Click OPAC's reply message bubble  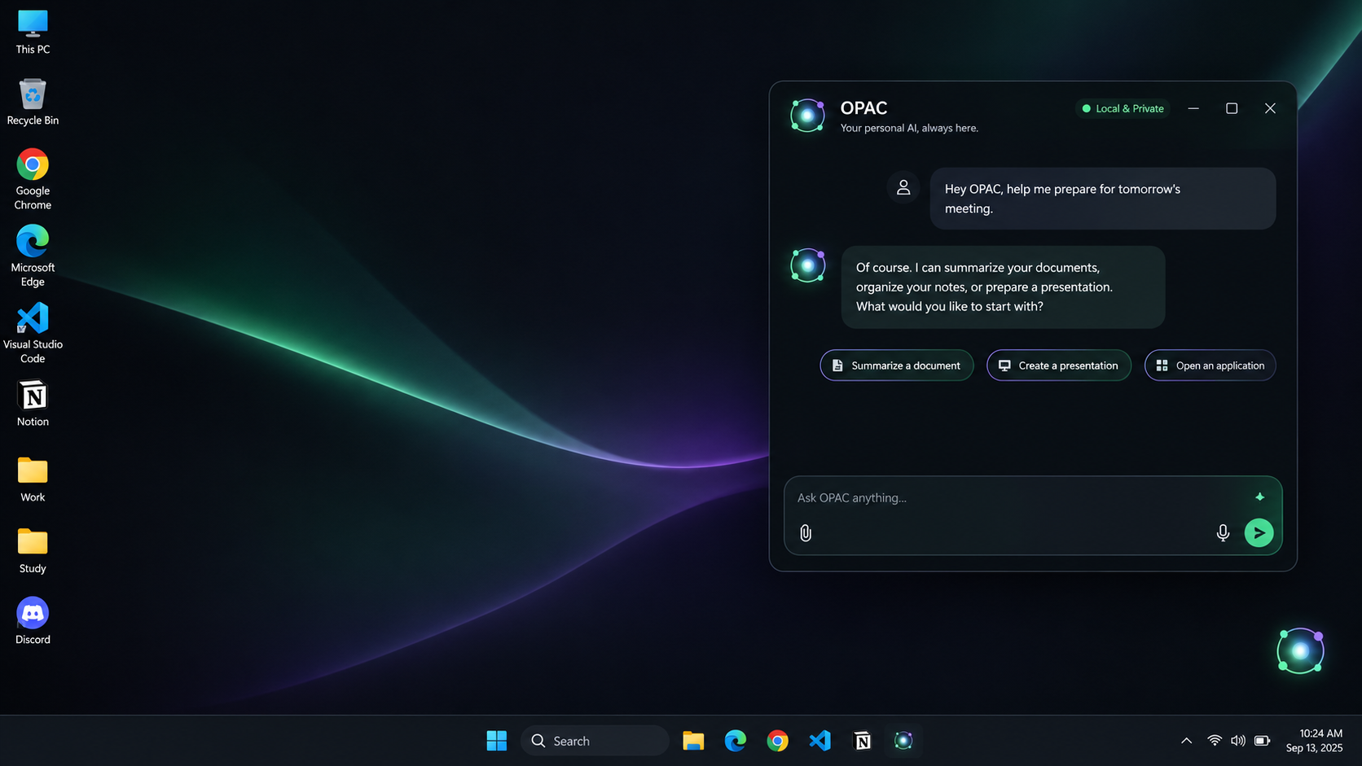1003,287
